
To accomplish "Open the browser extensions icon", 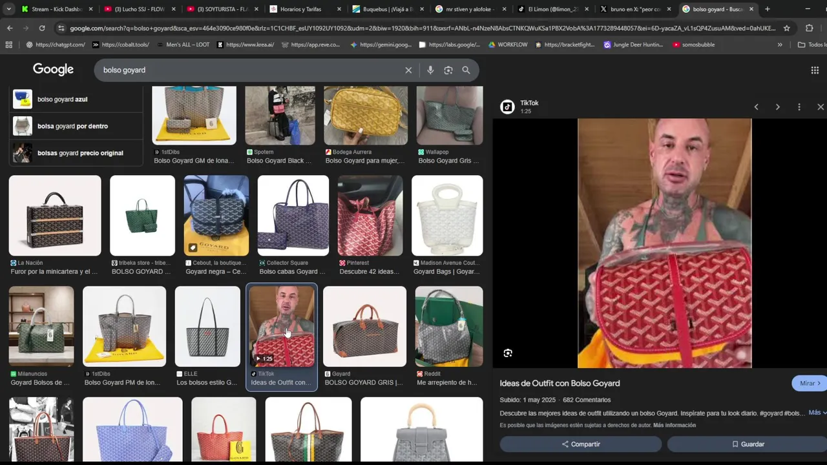I will (809, 28).
